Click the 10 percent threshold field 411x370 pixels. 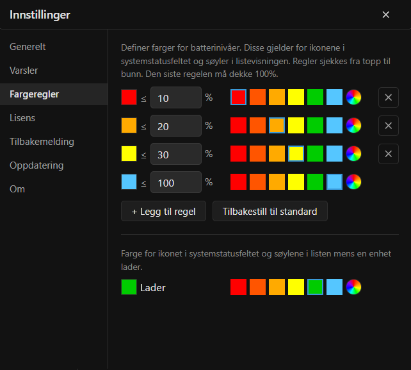pos(176,97)
